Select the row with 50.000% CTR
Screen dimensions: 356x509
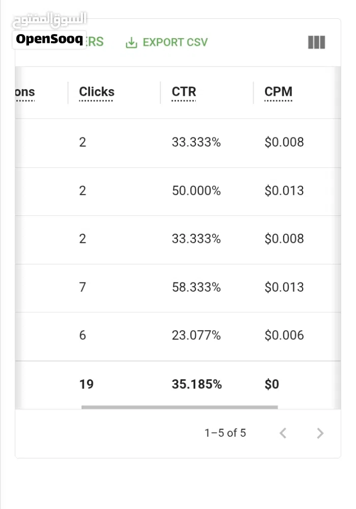(x=178, y=191)
